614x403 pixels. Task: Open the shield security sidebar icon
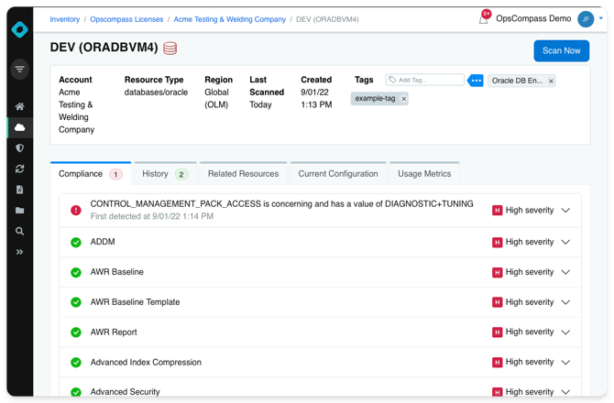[19, 147]
